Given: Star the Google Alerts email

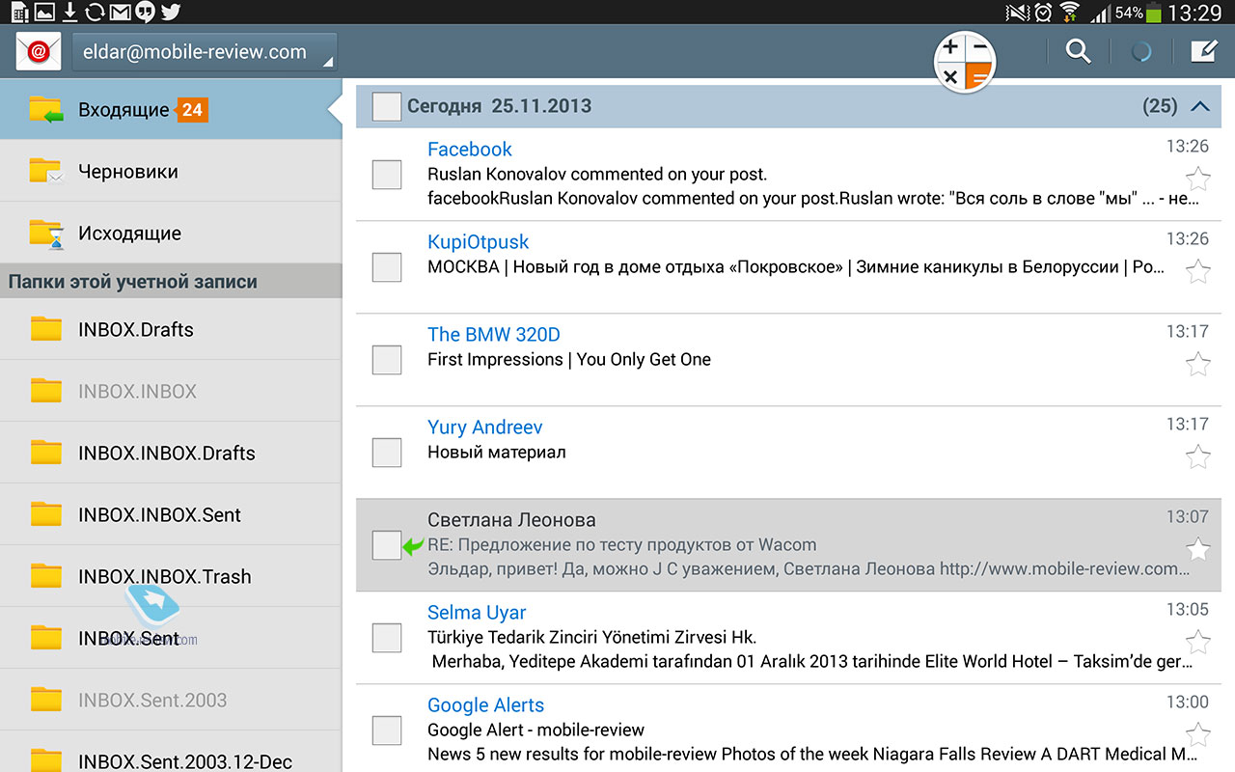Looking at the screenshot, I should point(1197,734).
